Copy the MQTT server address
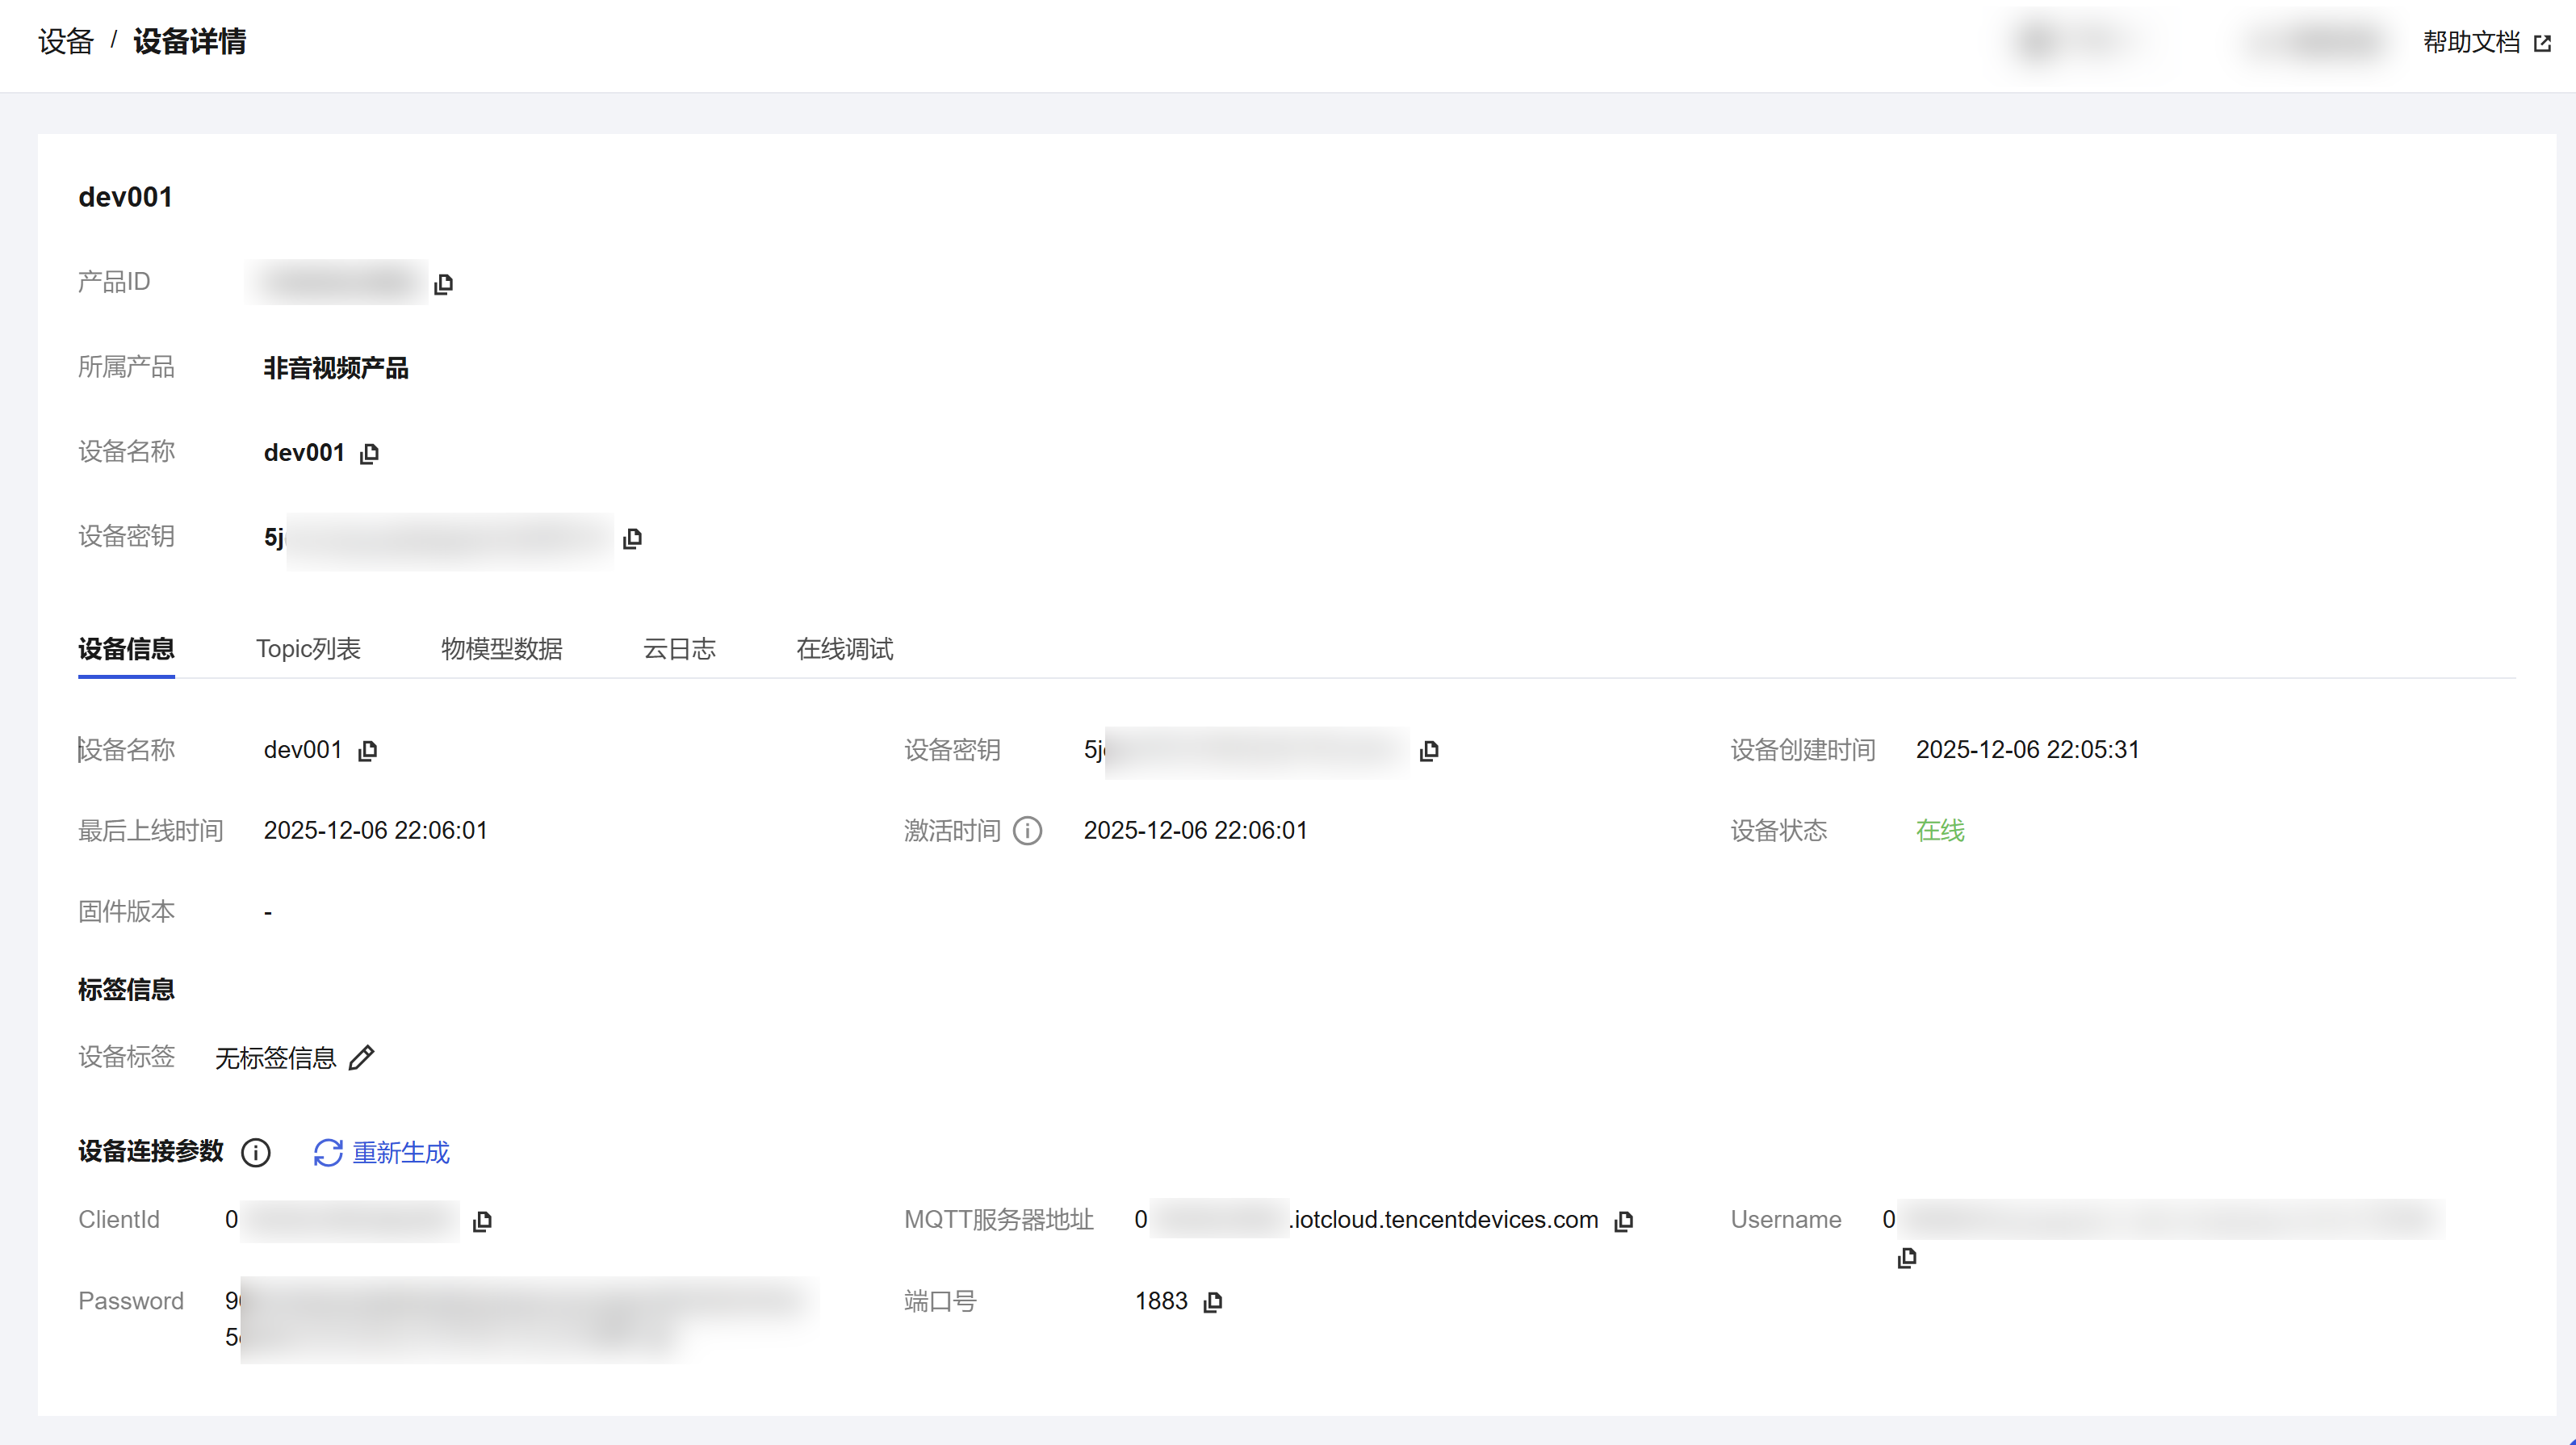Screen dimensions: 2576x1445 1624,1221
